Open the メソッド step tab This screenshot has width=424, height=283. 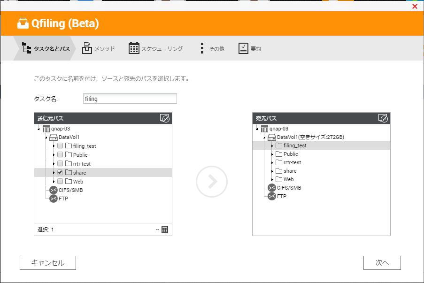click(x=99, y=48)
